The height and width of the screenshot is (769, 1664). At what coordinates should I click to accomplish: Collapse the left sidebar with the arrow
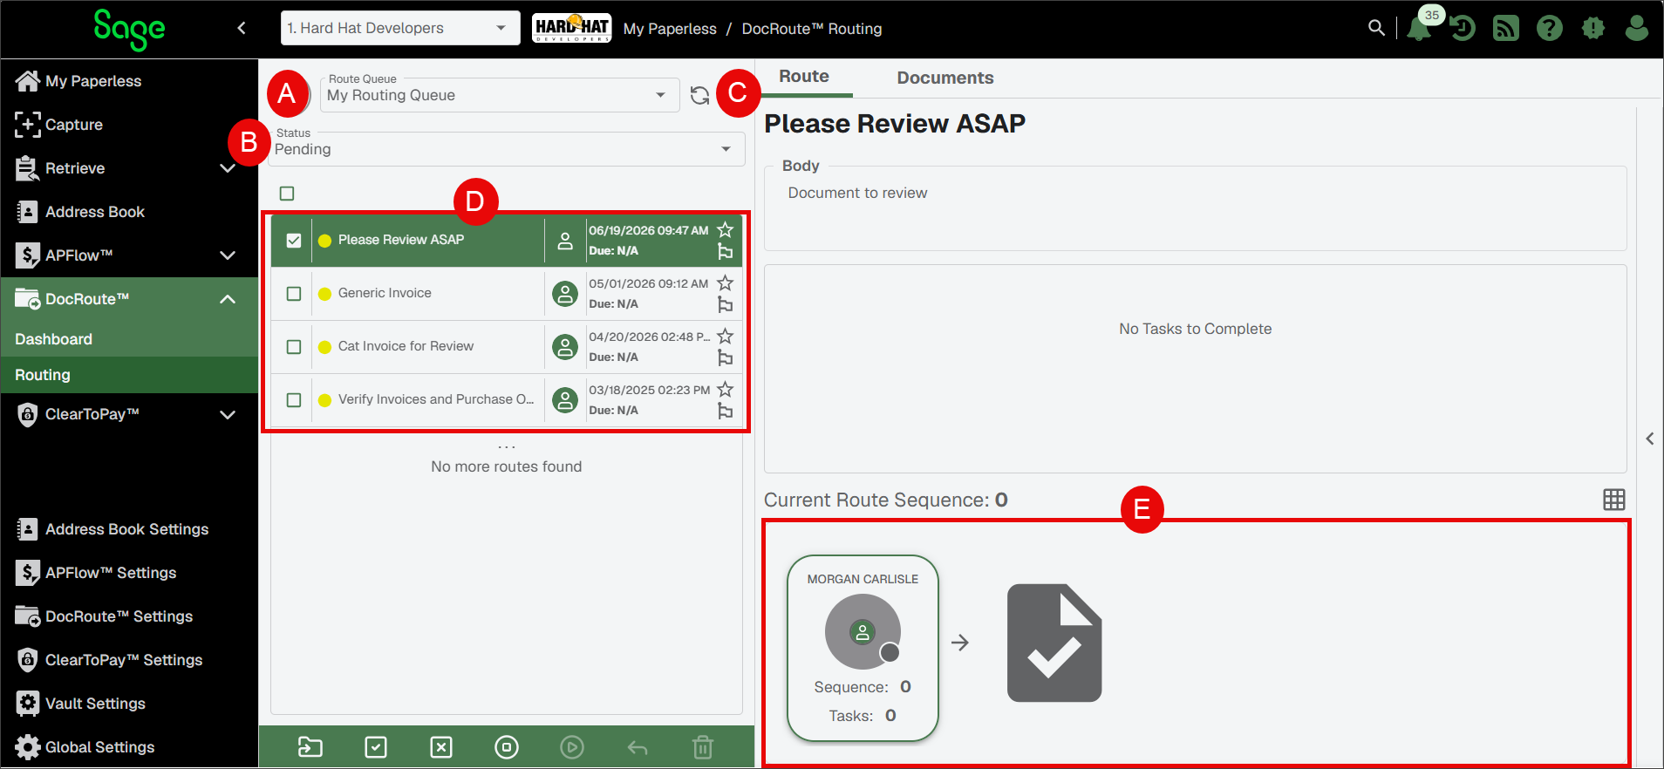pos(242,28)
